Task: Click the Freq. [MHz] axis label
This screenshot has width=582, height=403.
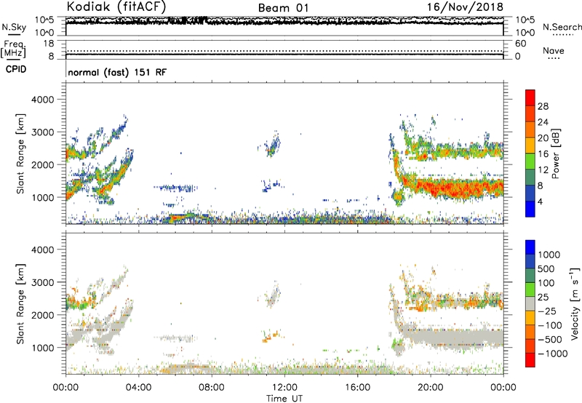Action: (13, 49)
